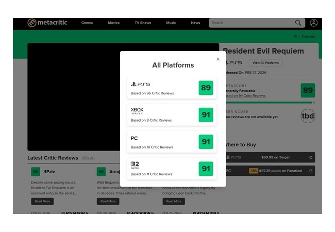Open the user account profile icon
The image size is (335, 232).
coord(314,23)
